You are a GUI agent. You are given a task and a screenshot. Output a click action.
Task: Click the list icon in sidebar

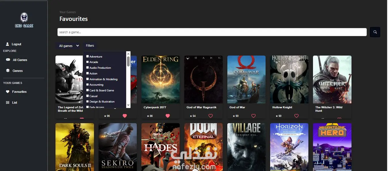coord(8,103)
